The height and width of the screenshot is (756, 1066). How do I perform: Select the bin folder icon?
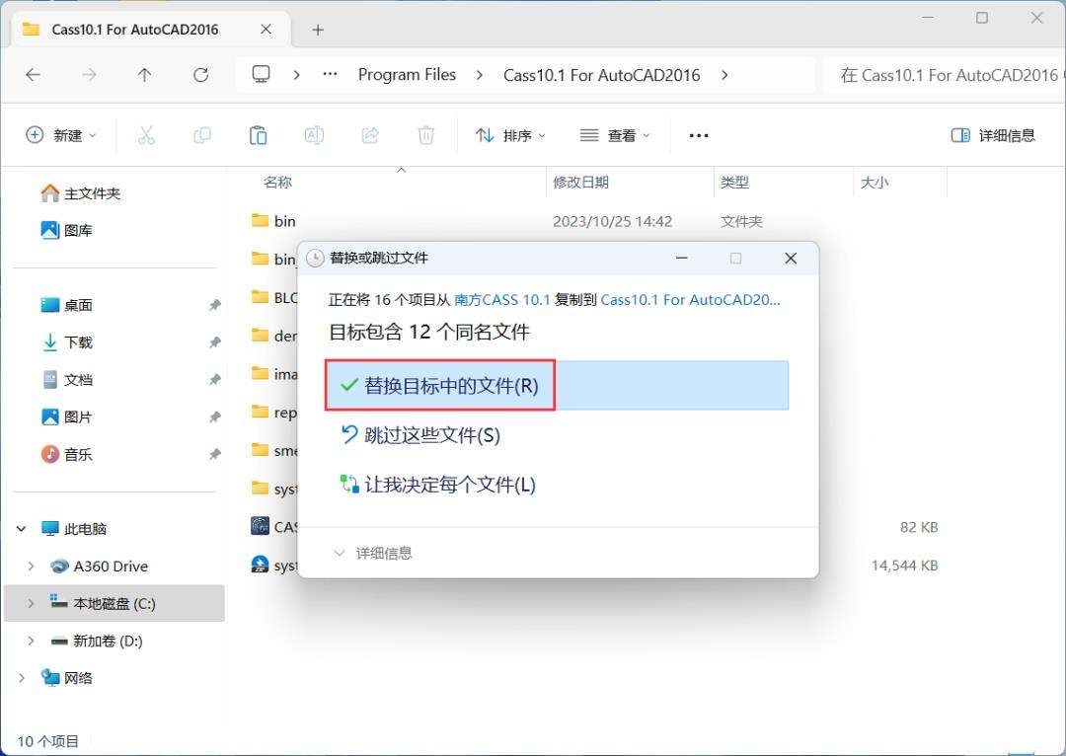(260, 220)
